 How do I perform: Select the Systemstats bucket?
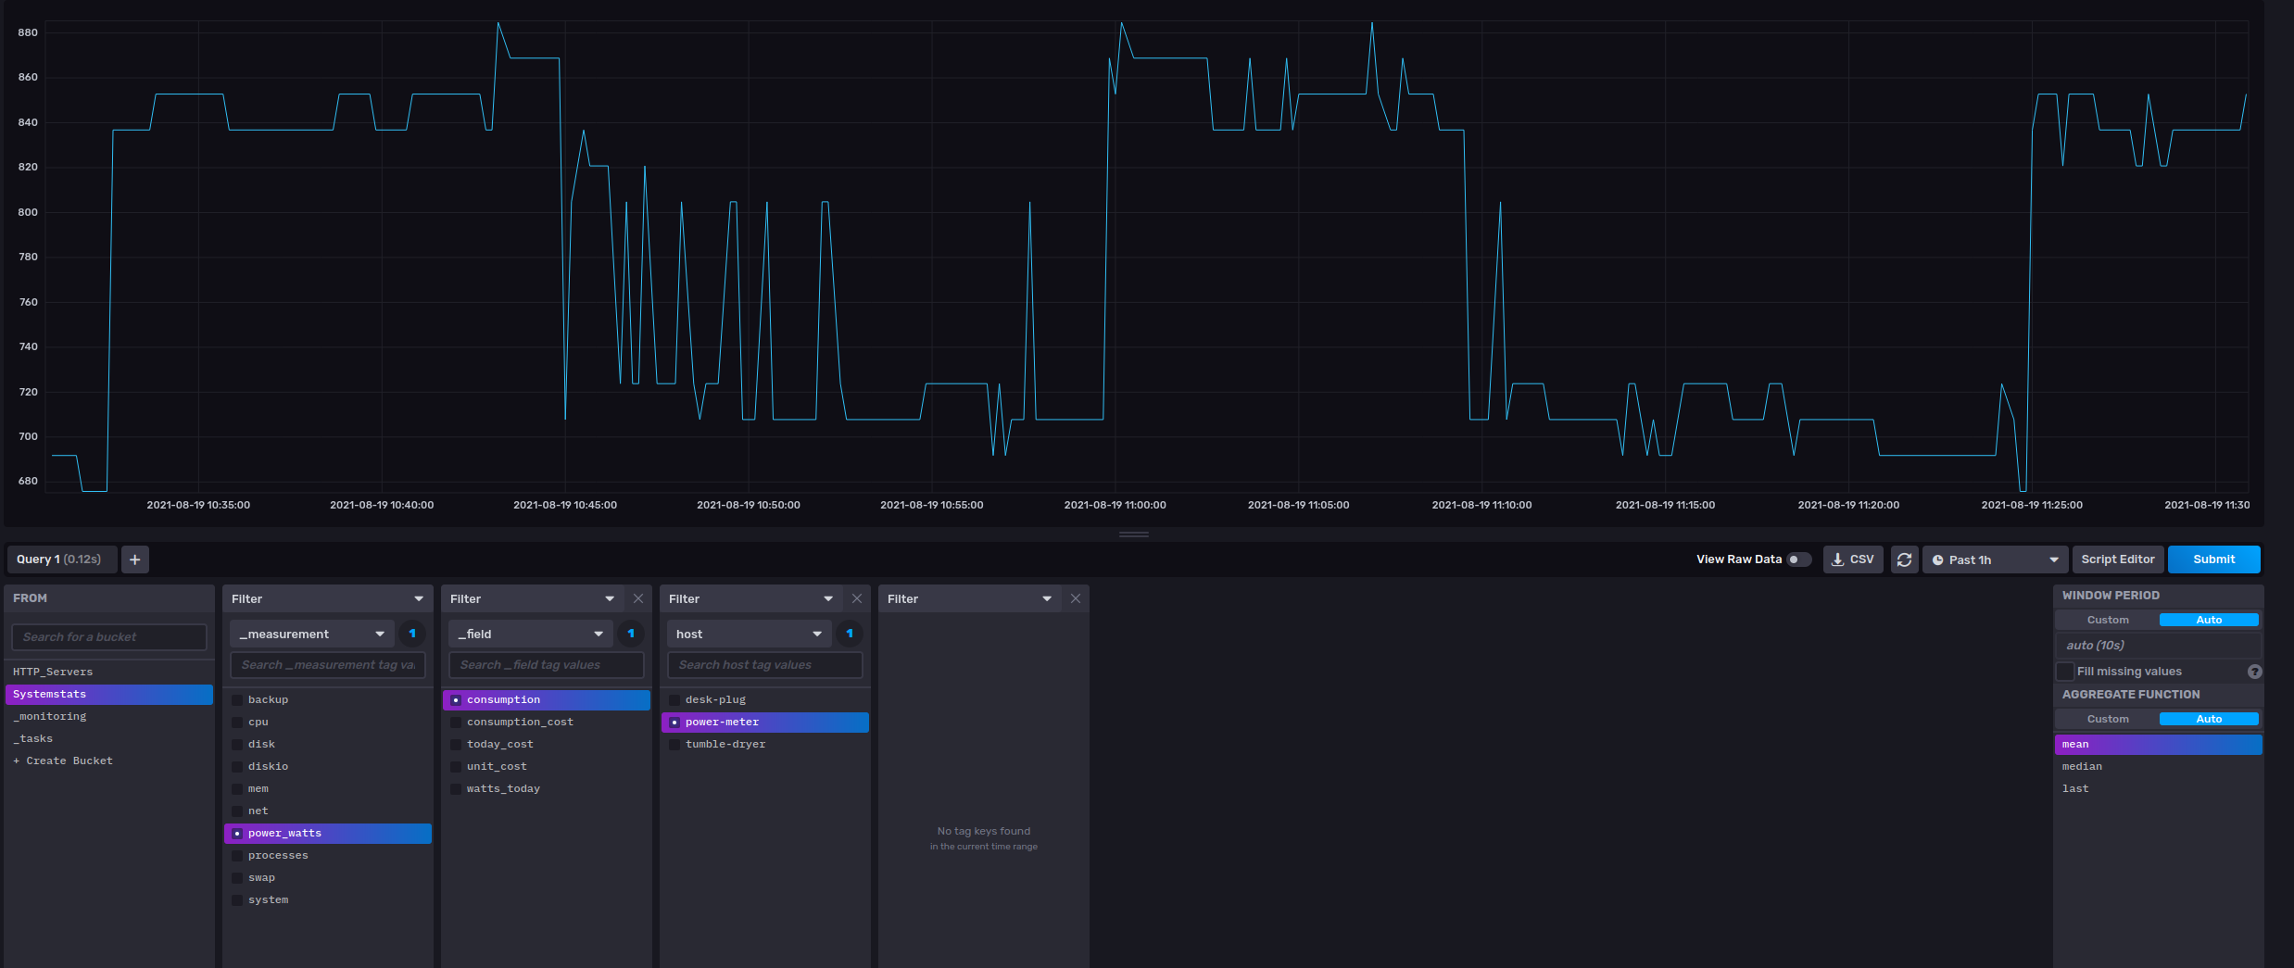click(109, 695)
